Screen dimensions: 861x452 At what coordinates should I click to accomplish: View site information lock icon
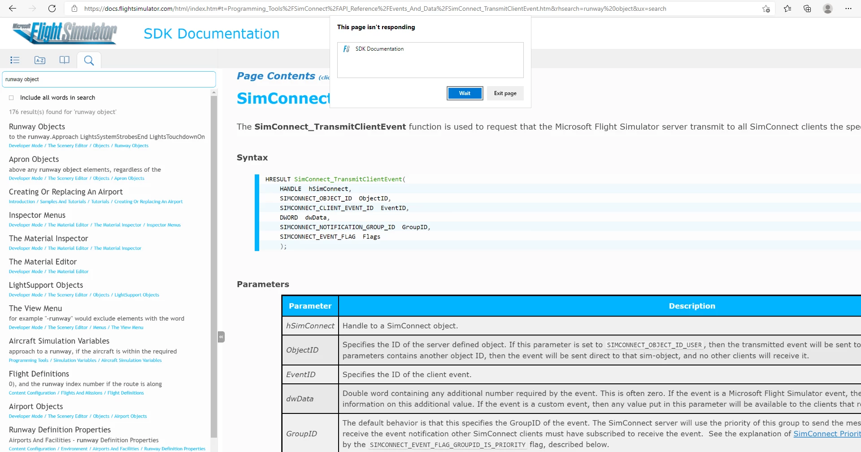click(x=74, y=9)
